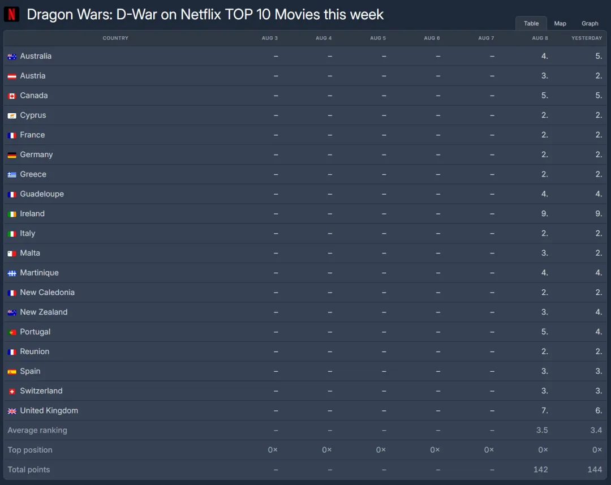Open the Germany country link
The image size is (611, 485).
pos(36,154)
